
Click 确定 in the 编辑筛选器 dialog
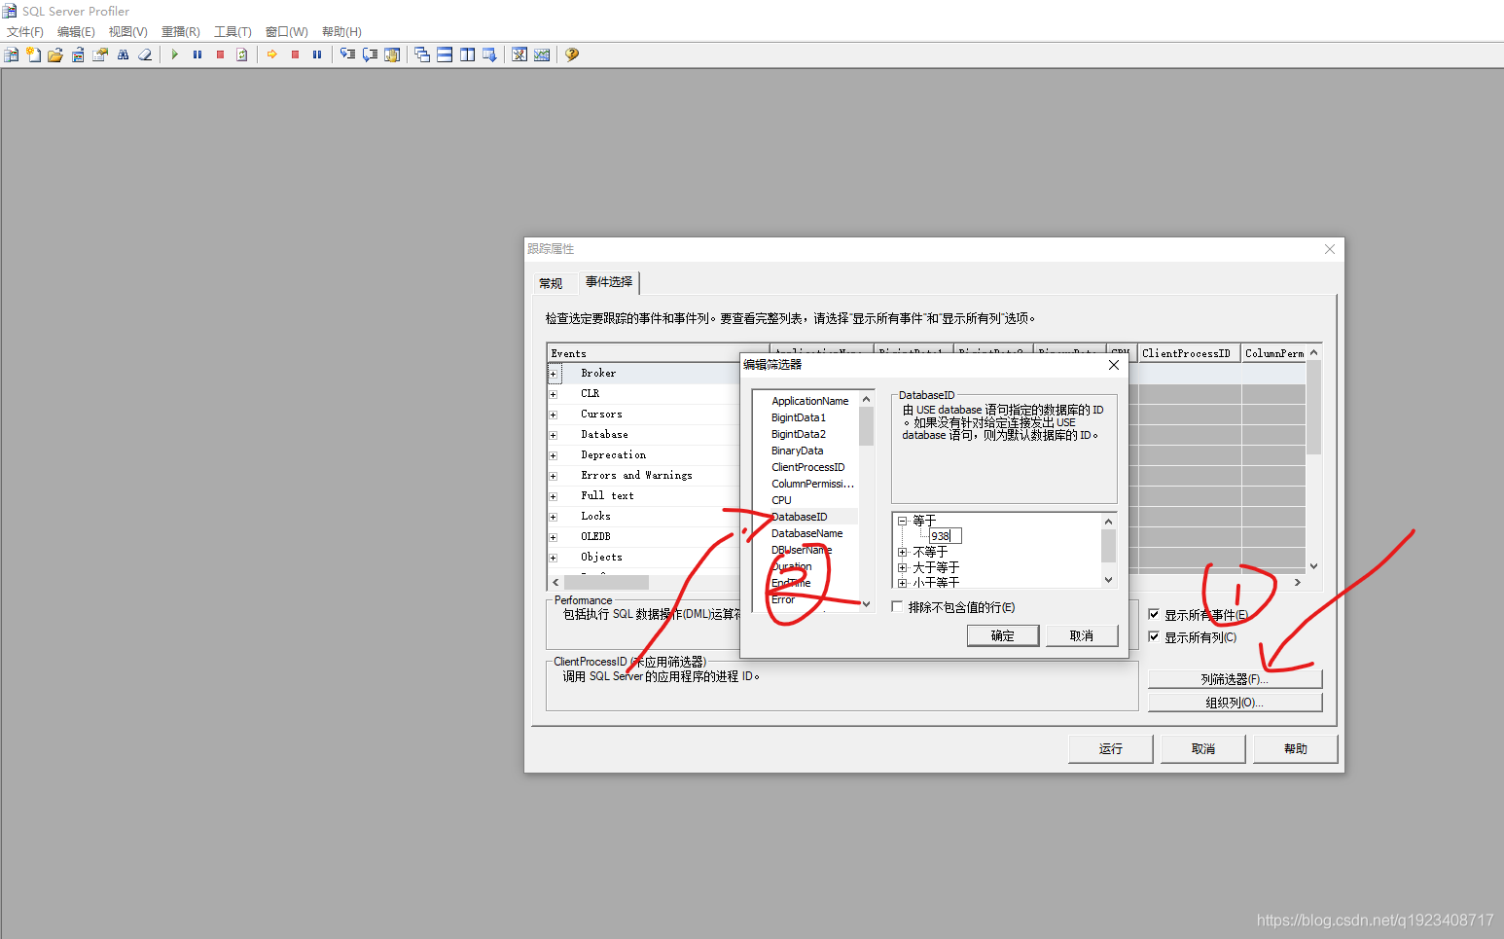point(1002,635)
